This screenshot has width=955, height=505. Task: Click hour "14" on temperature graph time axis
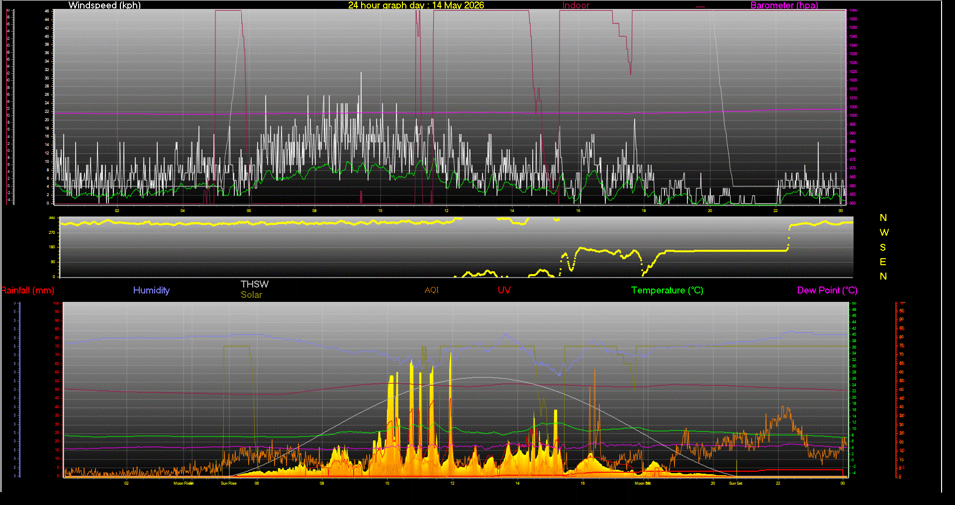(x=517, y=483)
